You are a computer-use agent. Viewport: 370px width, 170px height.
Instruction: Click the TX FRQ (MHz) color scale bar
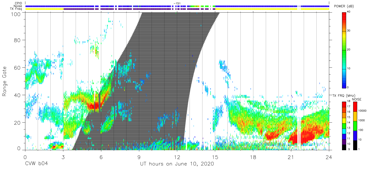click(344, 126)
